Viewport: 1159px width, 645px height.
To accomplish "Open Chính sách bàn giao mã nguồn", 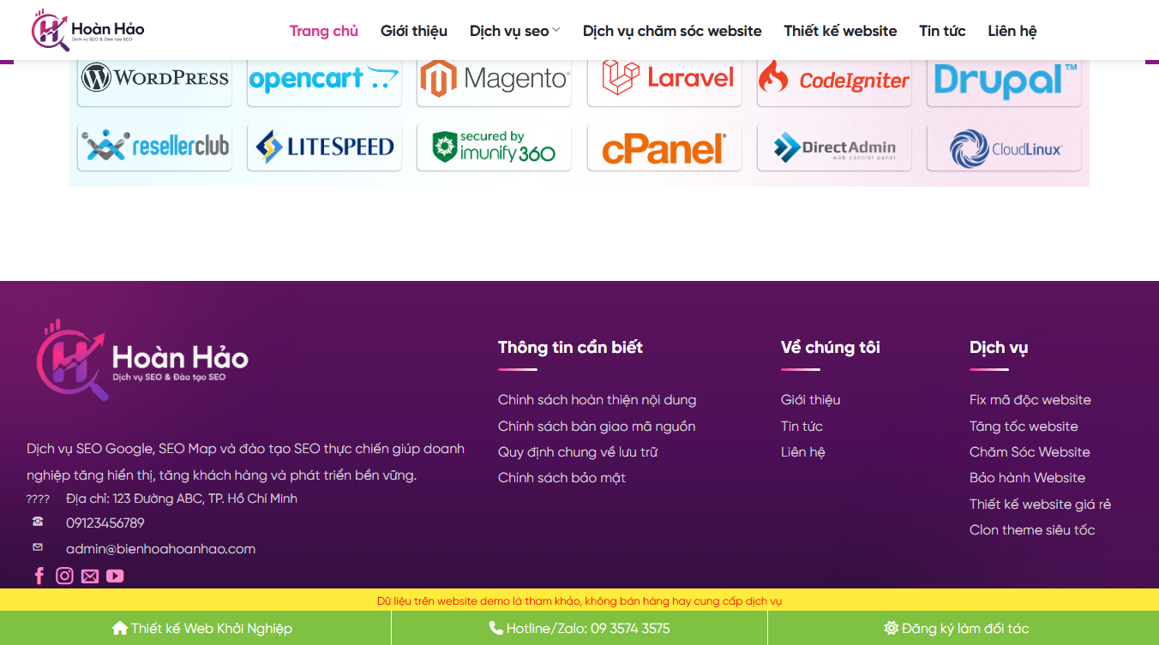I will 597,427.
